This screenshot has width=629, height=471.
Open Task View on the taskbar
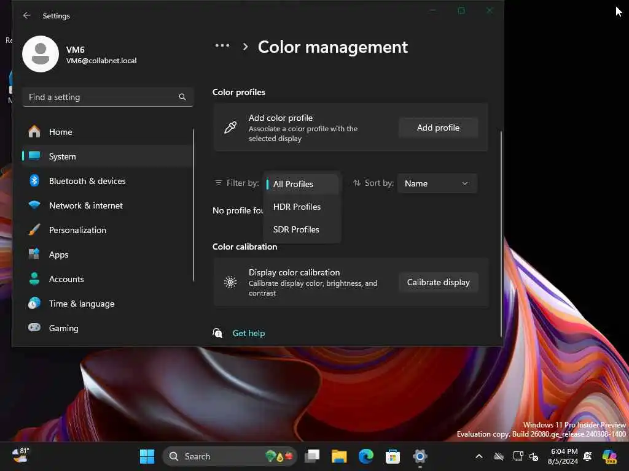312,456
